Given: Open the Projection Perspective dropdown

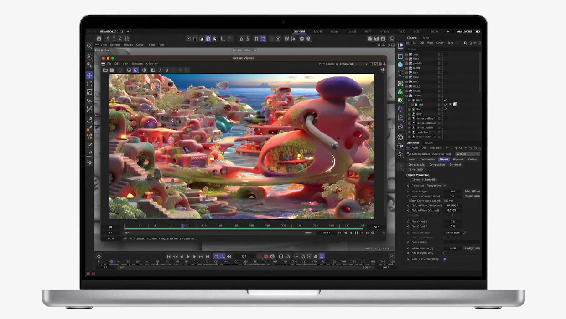Looking at the screenshot, I should tap(436, 186).
